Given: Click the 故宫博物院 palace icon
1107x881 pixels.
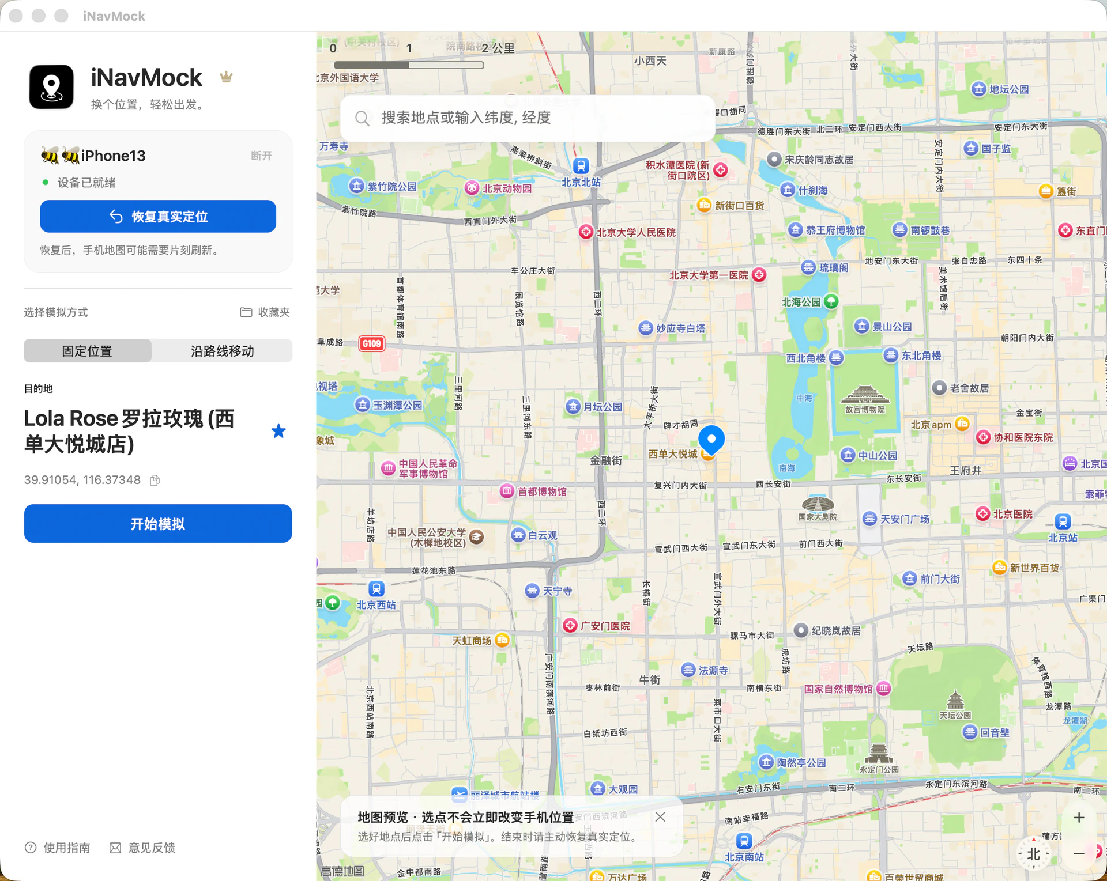Looking at the screenshot, I should (865, 395).
